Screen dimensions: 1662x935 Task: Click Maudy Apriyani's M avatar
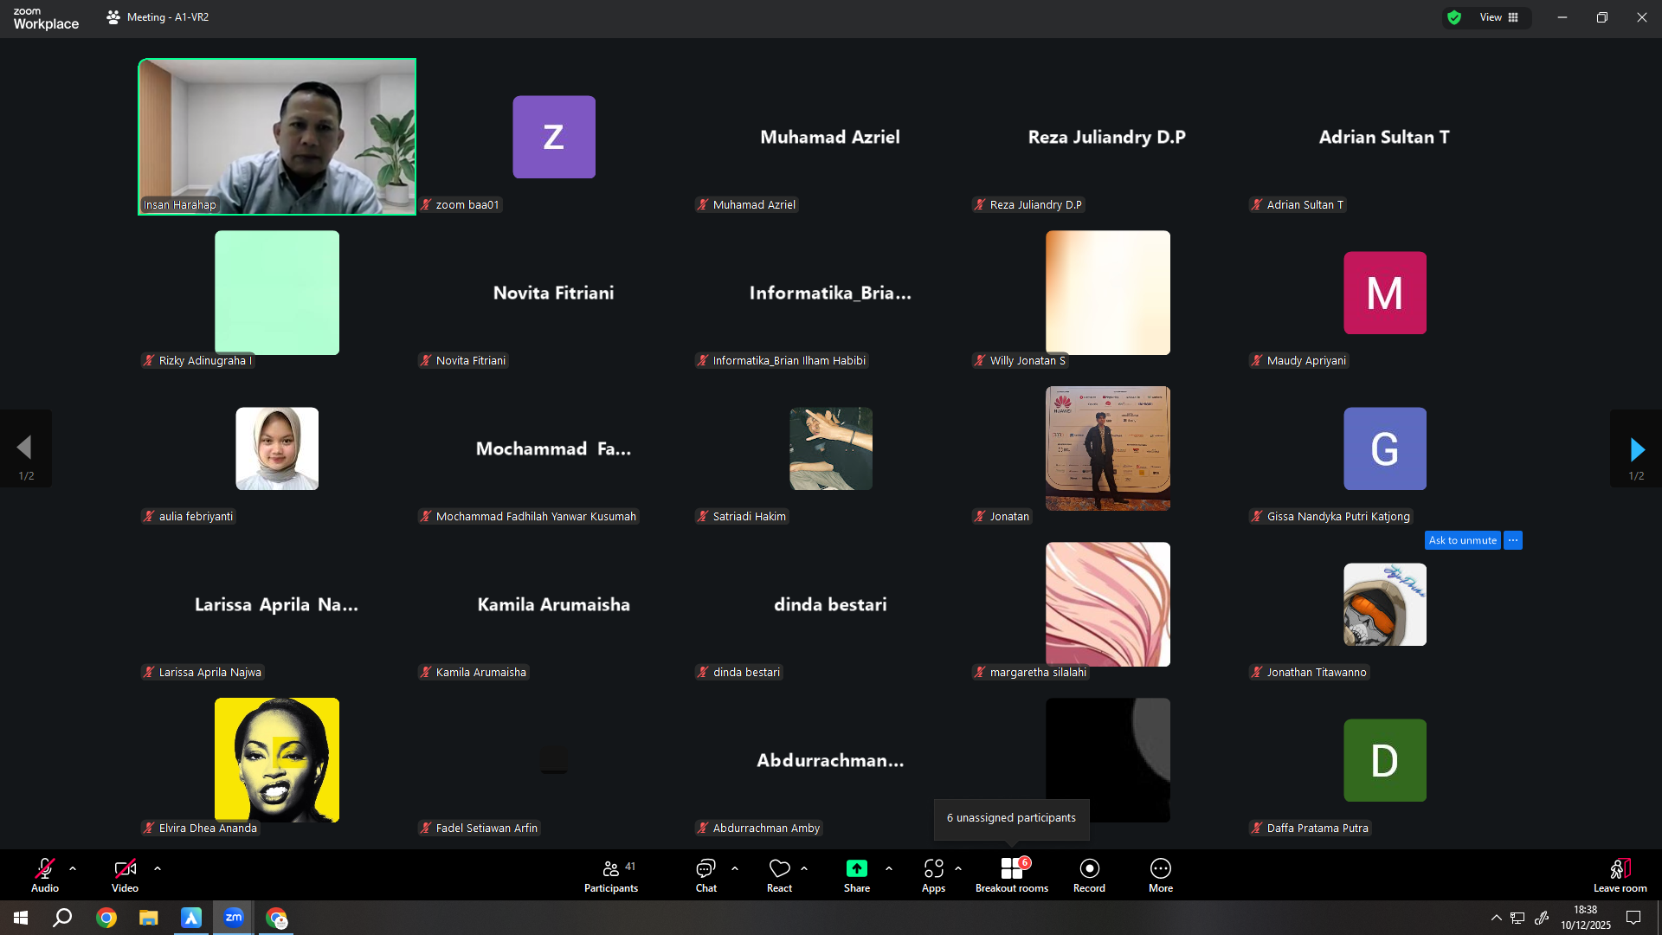[1385, 293]
